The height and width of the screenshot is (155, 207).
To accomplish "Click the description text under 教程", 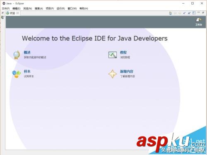I will click(x=125, y=57).
